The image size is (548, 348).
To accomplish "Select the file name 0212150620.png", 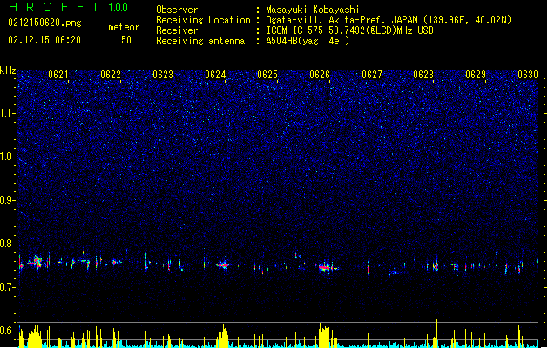I will 44,23.
